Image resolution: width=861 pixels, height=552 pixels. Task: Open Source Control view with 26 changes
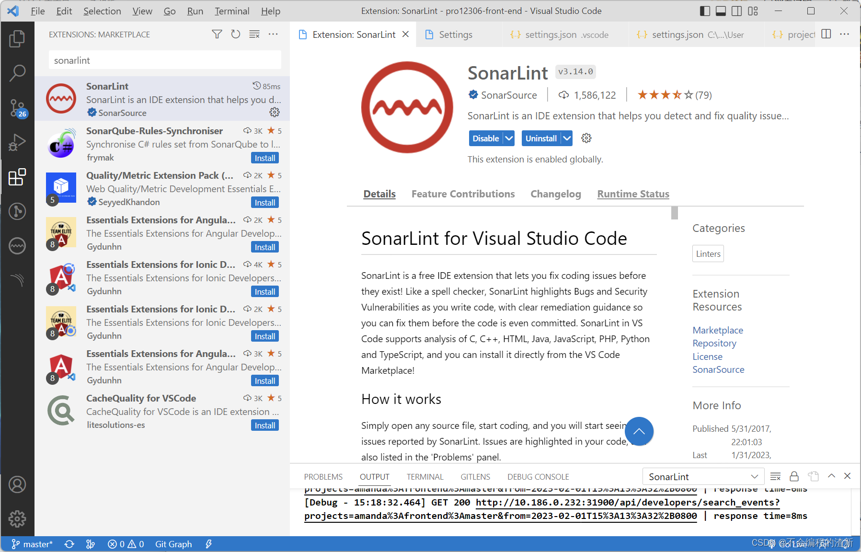(x=17, y=108)
